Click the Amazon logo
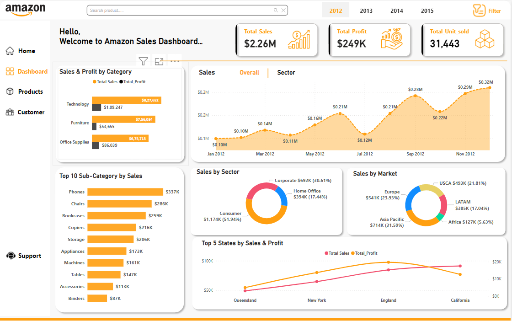This screenshot has width=512, height=321. (25, 10)
